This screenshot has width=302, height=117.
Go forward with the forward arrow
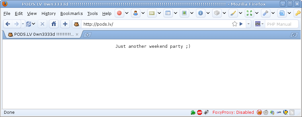[16, 24]
